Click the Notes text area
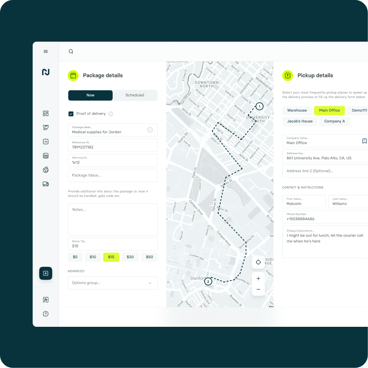Viewport: 368px width, 368px height. (x=113, y=219)
